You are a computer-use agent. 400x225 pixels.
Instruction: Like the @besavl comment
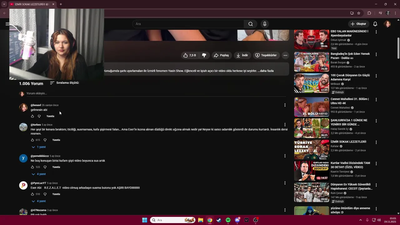coord(32,116)
